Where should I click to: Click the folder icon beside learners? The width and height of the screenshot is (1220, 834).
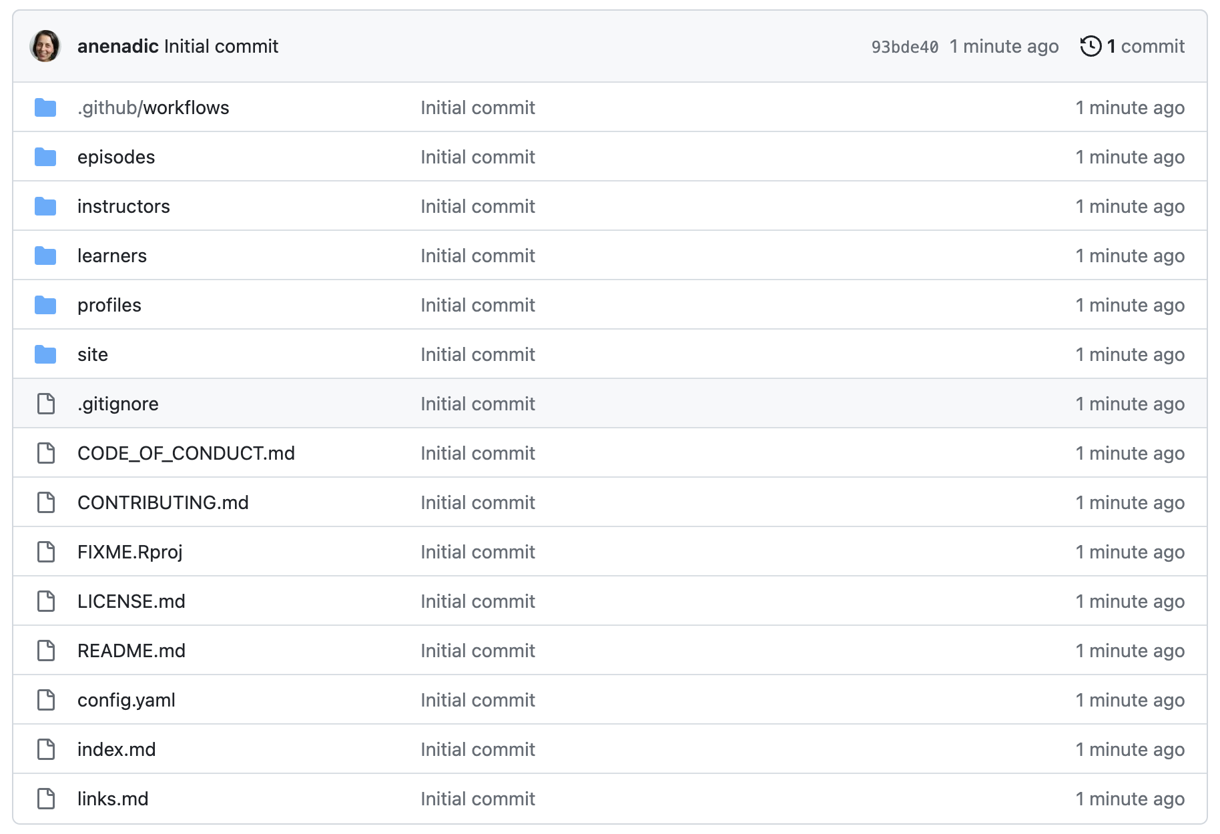45,256
